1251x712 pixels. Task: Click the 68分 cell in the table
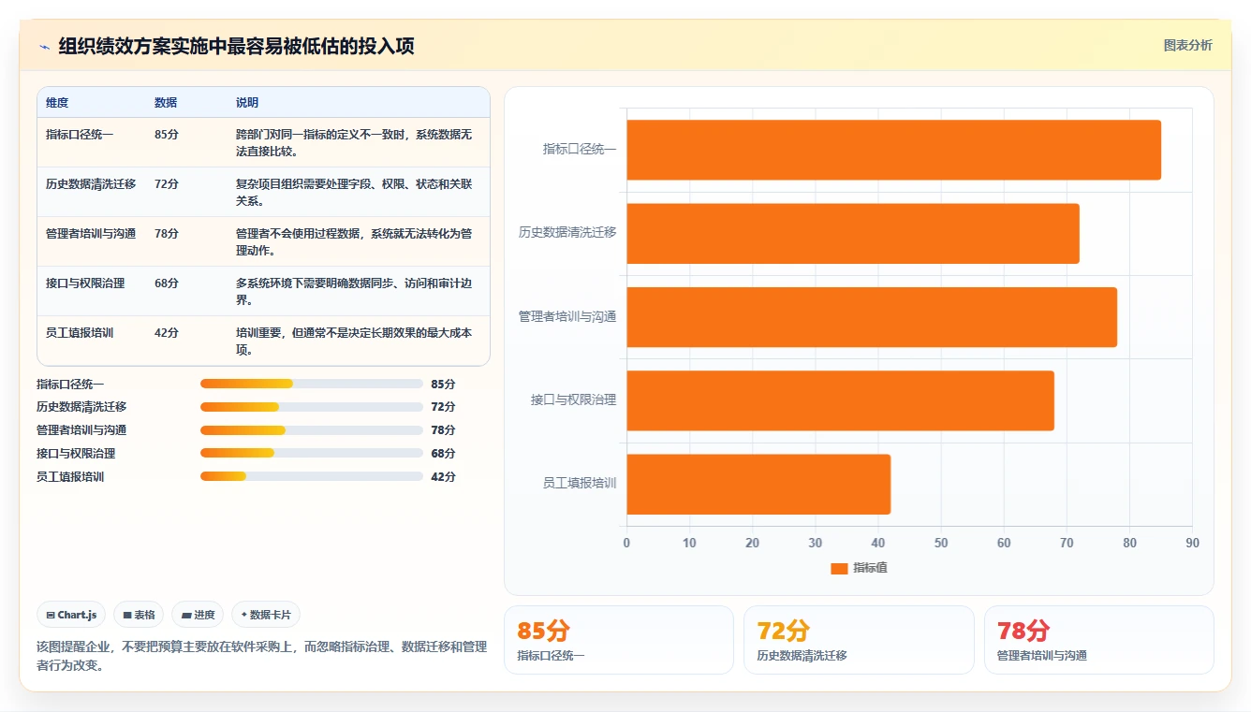(167, 283)
